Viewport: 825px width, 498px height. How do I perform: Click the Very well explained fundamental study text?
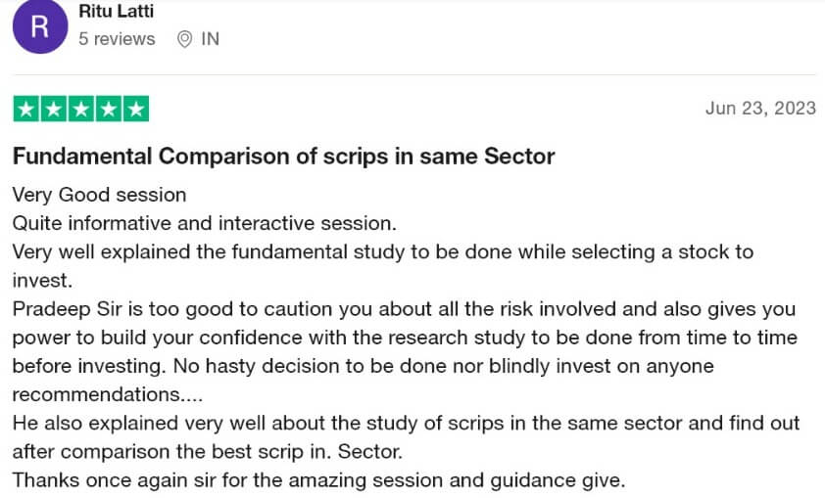click(x=382, y=252)
